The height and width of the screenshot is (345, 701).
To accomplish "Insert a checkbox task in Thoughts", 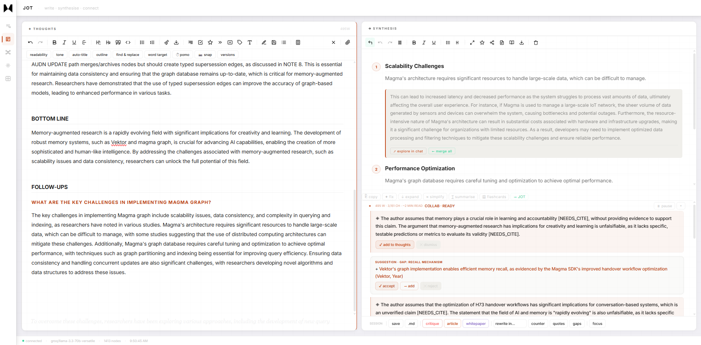I will click(x=200, y=42).
